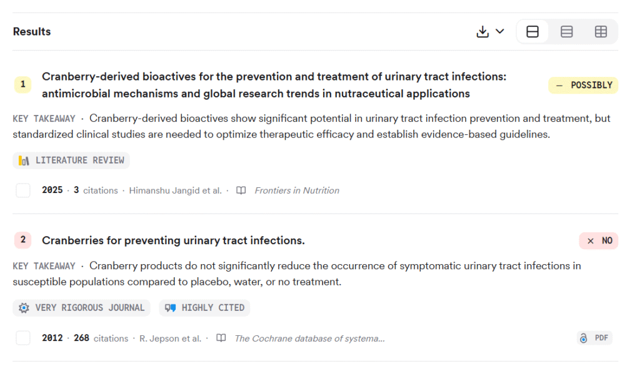Switch to the card layout view
The height and width of the screenshot is (374, 640).
coord(532,32)
